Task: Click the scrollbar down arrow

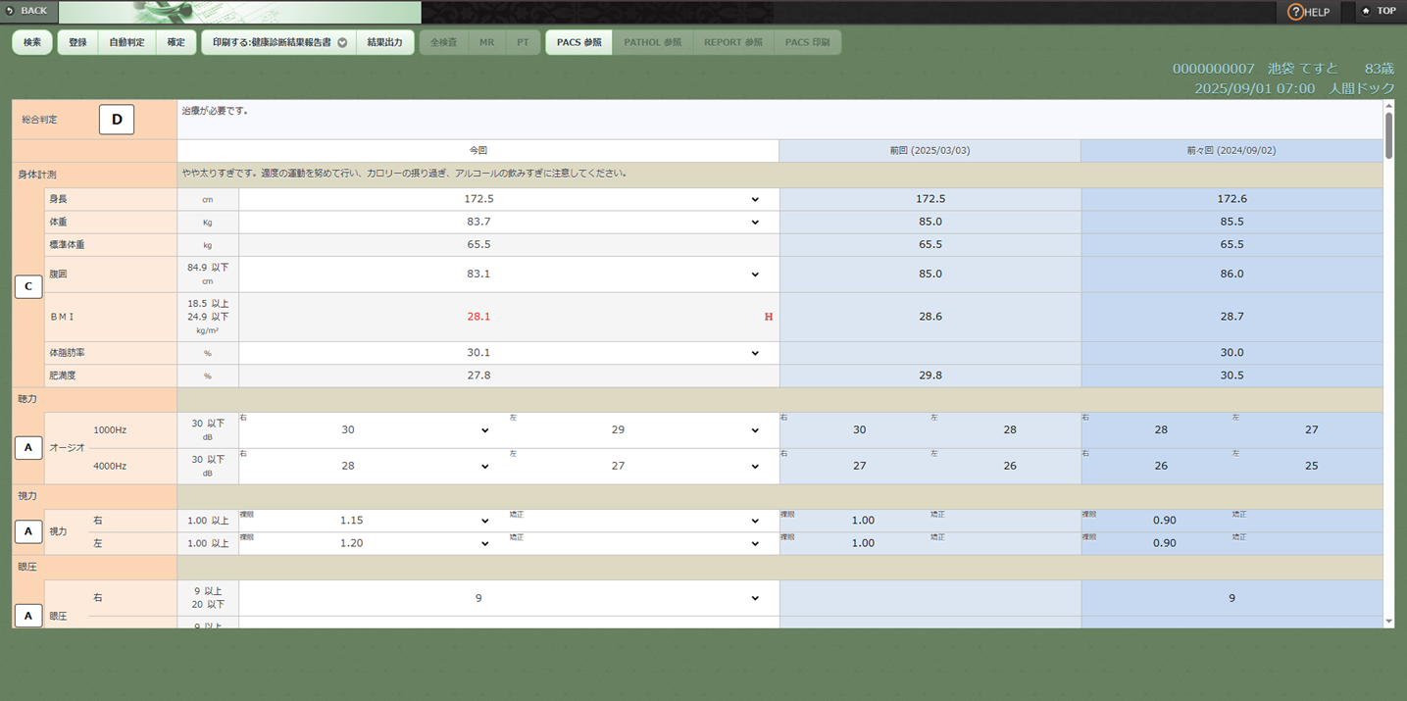Action: point(1388,621)
